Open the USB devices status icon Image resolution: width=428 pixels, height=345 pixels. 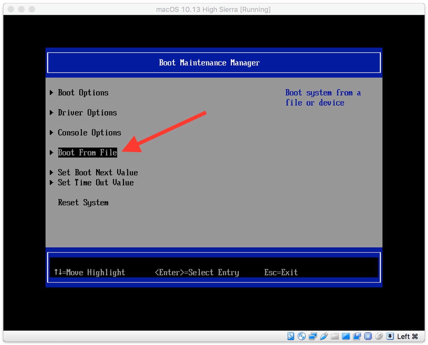click(x=324, y=336)
